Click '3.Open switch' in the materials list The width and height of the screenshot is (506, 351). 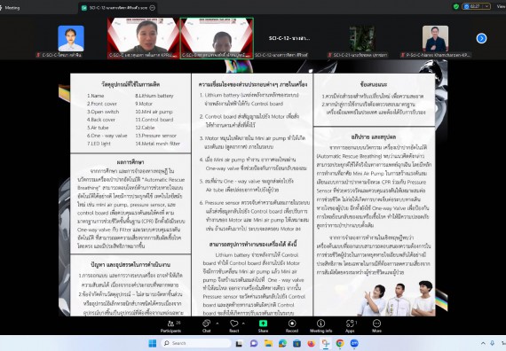pos(103,112)
